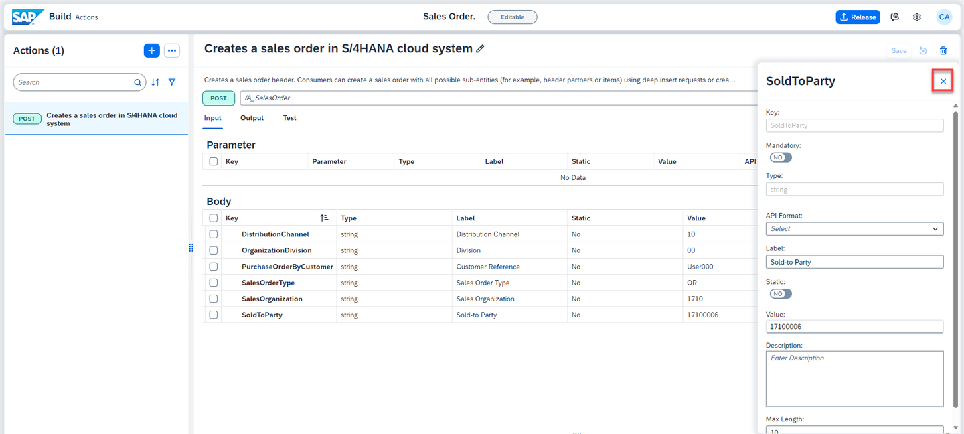Click the Max Length field
The width and height of the screenshot is (964, 434).
point(854,430)
